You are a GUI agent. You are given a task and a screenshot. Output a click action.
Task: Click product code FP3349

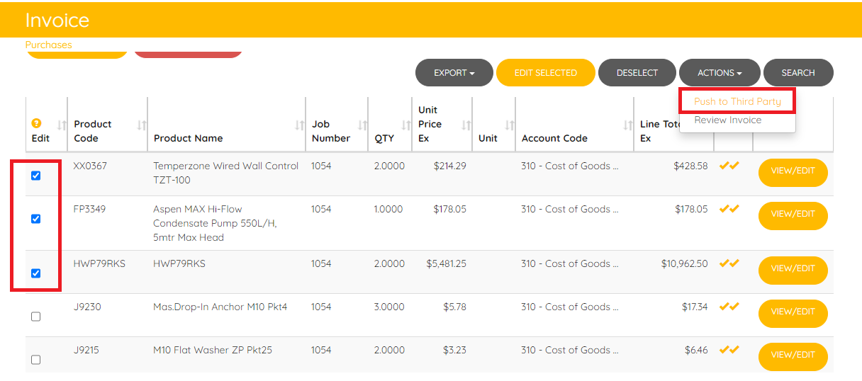click(89, 209)
